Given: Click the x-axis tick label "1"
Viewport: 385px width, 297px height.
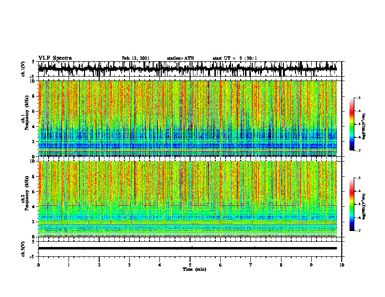Looking at the screenshot, I should 69,265.
